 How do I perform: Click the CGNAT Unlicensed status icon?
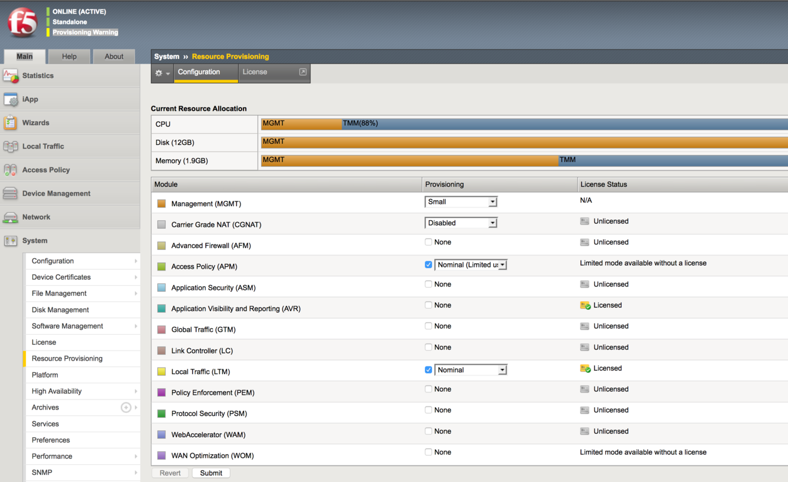pos(585,222)
